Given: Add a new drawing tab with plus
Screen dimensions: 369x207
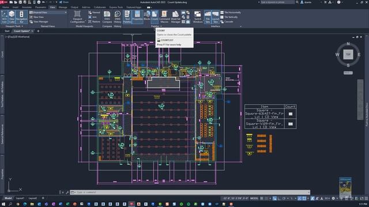Looking at the screenshot, I should (38, 31).
